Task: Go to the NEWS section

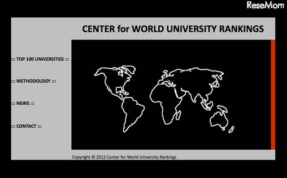Action: coord(23,103)
